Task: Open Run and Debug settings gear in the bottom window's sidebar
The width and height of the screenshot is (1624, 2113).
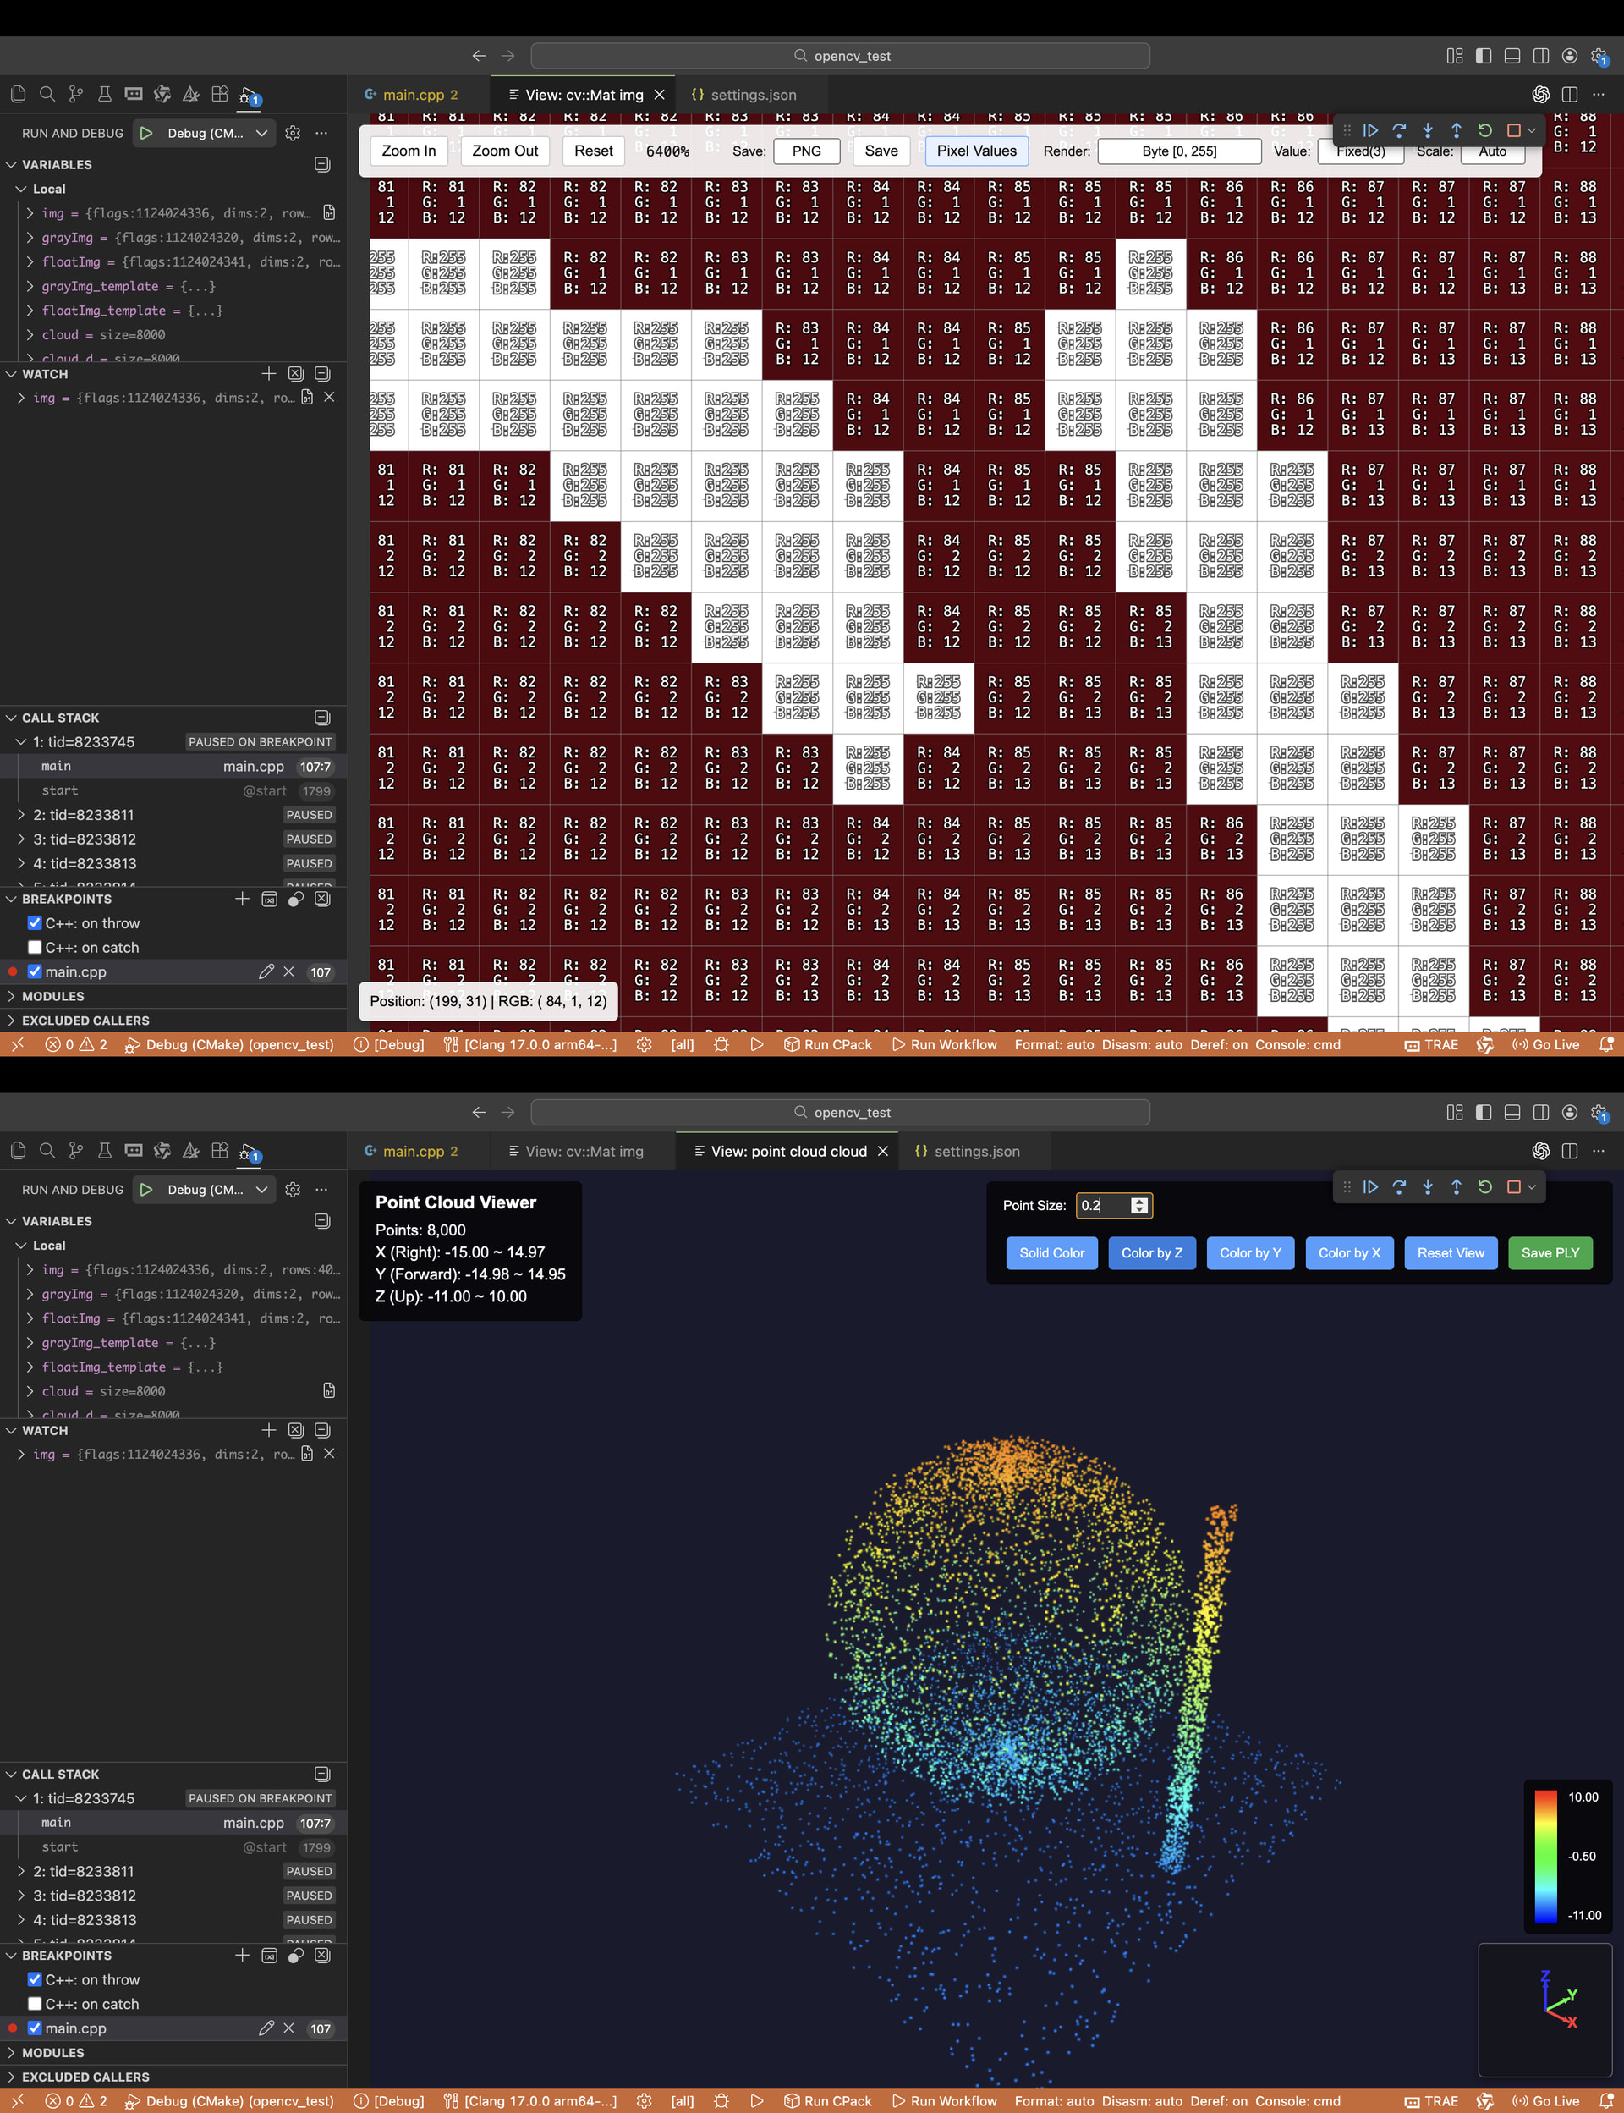Action: click(x=293, y=1190)
